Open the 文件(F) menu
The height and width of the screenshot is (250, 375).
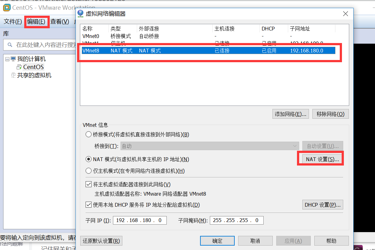click(13, 22)
